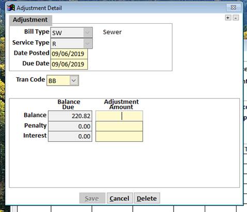Close the Adjustment Detail window
Viewport: 247px width, 212px height.
coord(234,7)
